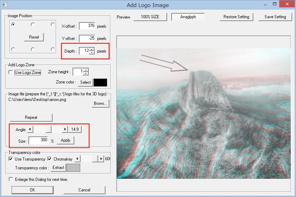Select the top-right image position radio button
This screenshot has height=197, width=296.
click(53, 25)
